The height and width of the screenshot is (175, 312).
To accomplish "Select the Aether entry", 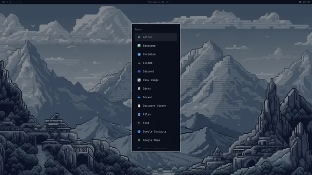I will click(x=156, y=37).
